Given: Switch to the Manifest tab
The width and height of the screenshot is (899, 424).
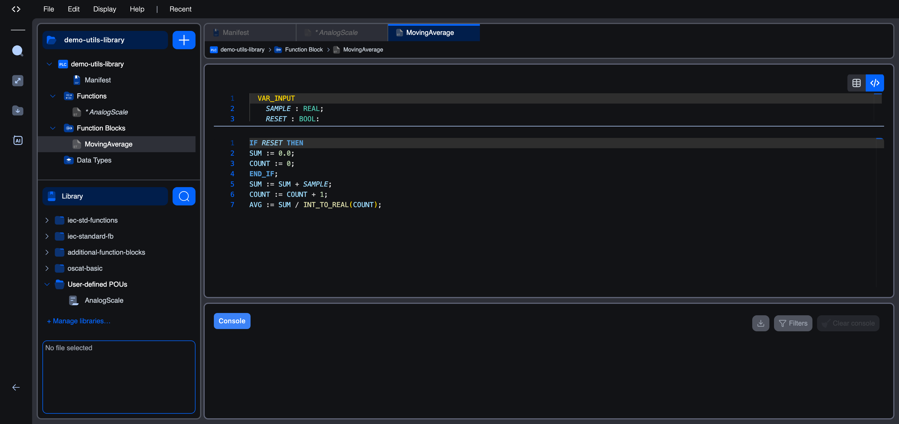Looking at the screenshot, I should point(250,32).
